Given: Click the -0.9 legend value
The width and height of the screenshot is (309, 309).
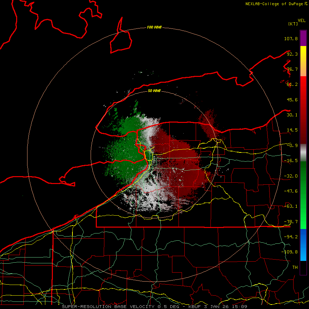Looking at the screenshot, I should click(292, 146).
